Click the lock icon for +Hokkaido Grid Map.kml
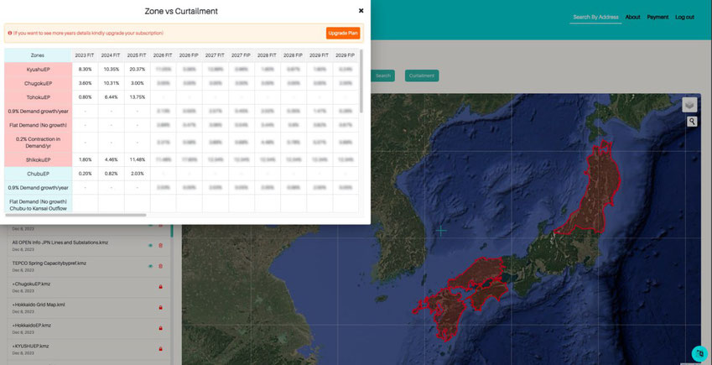Screen dimensions: 712x365 point(160,308)
